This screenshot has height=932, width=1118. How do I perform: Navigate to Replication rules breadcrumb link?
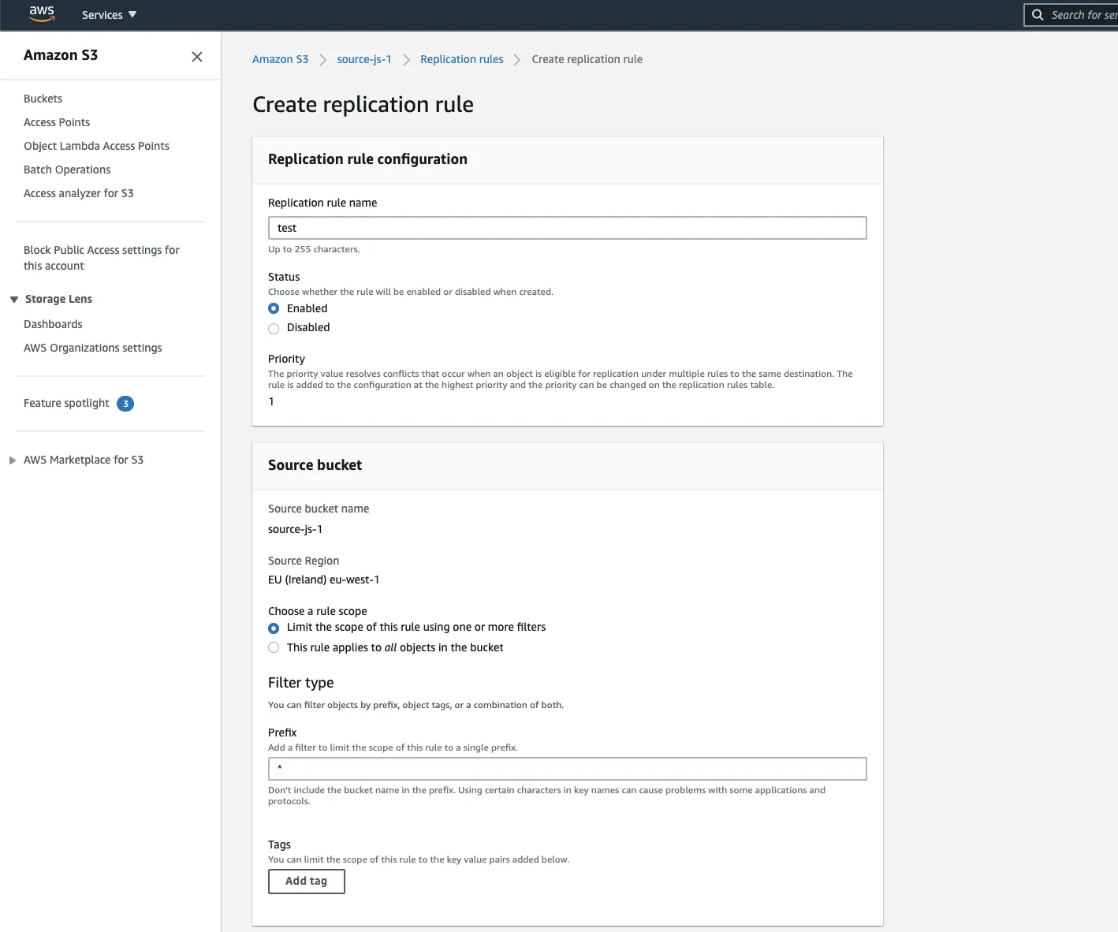click(x=461, y=59)
